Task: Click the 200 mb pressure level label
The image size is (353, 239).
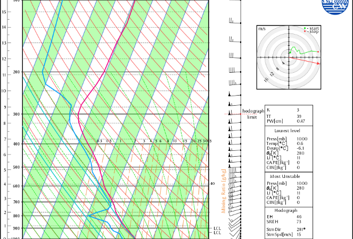Action: click(16, 72)
